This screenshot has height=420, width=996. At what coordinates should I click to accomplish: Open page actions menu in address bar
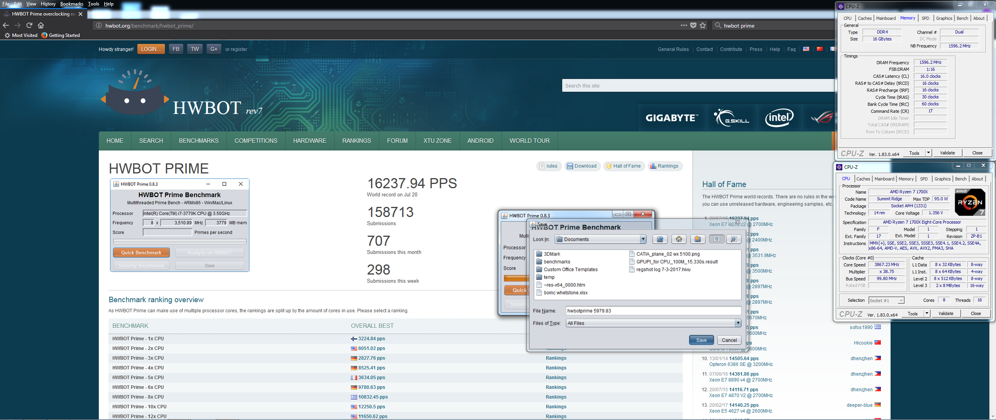(684, 26)
